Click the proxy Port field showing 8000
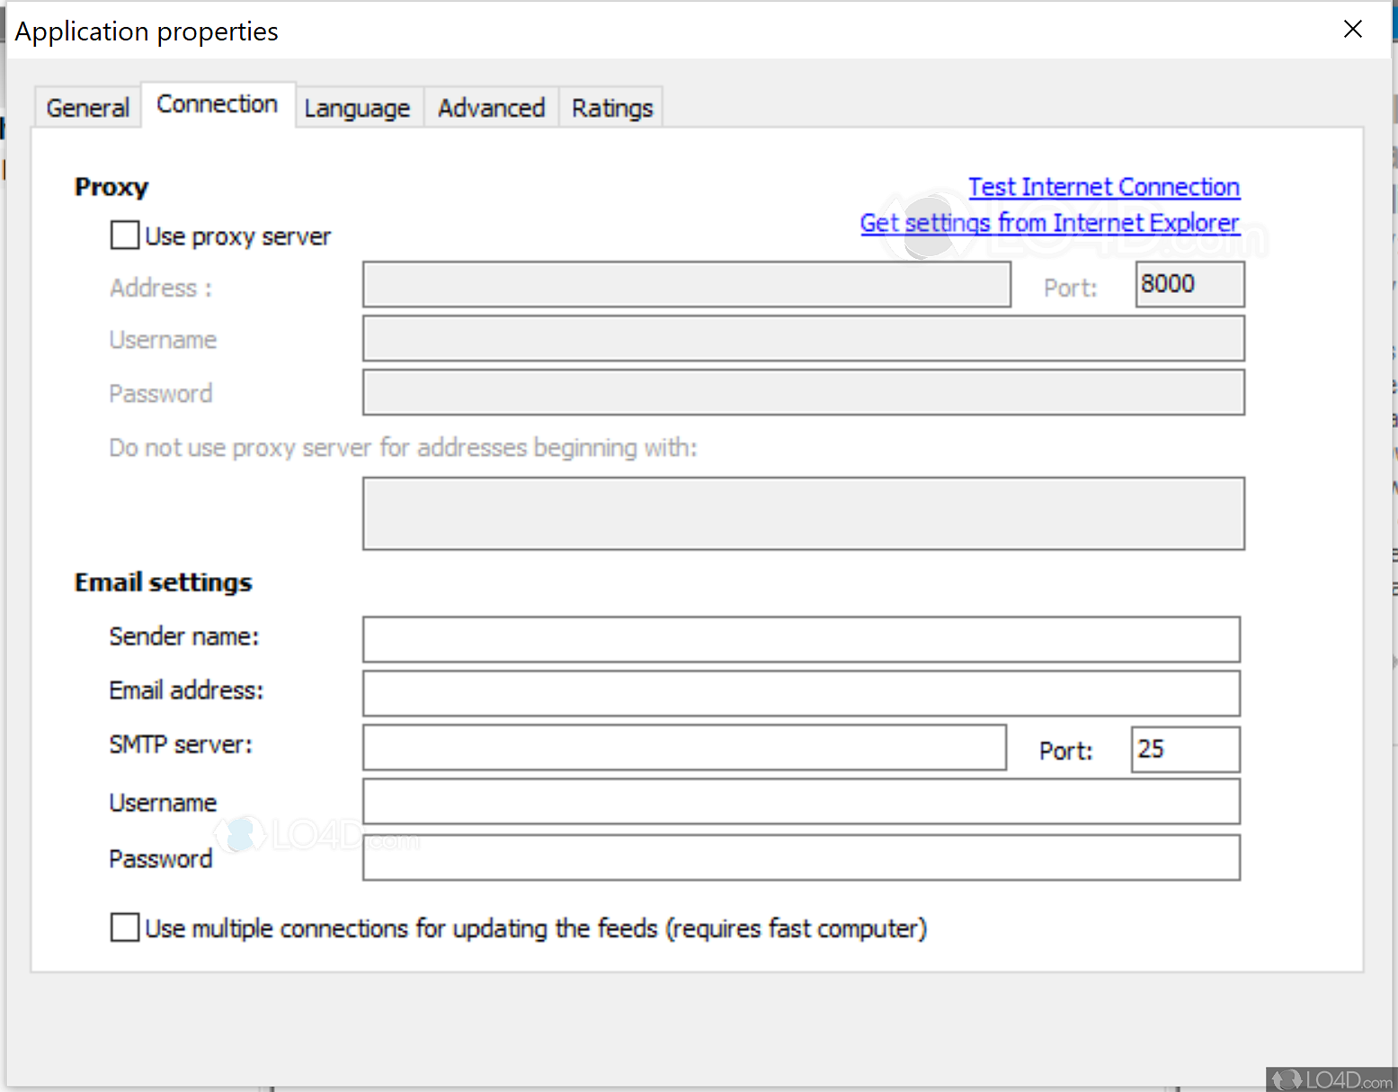Screen dimensions: 1398x1092 click(1189, 284)
